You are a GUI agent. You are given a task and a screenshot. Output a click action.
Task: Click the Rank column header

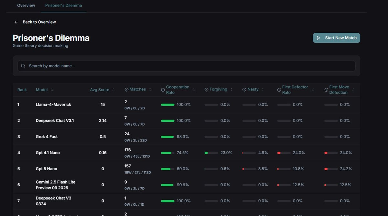[22, 90]
